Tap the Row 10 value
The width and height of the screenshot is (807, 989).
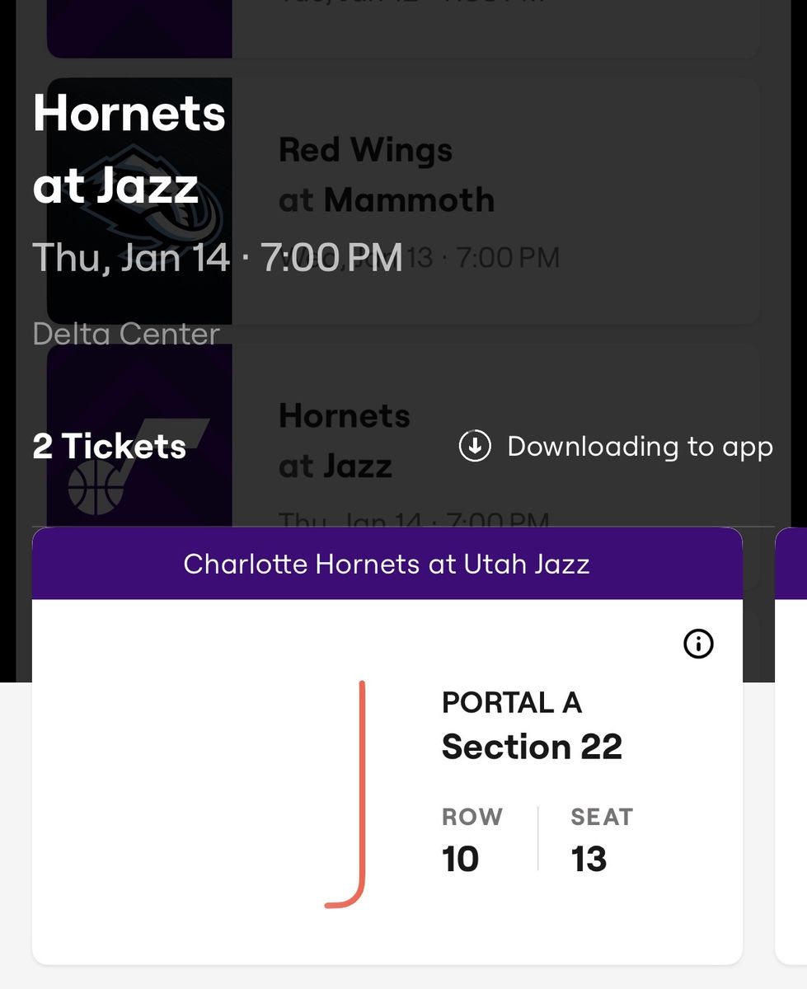pos(460,859)
